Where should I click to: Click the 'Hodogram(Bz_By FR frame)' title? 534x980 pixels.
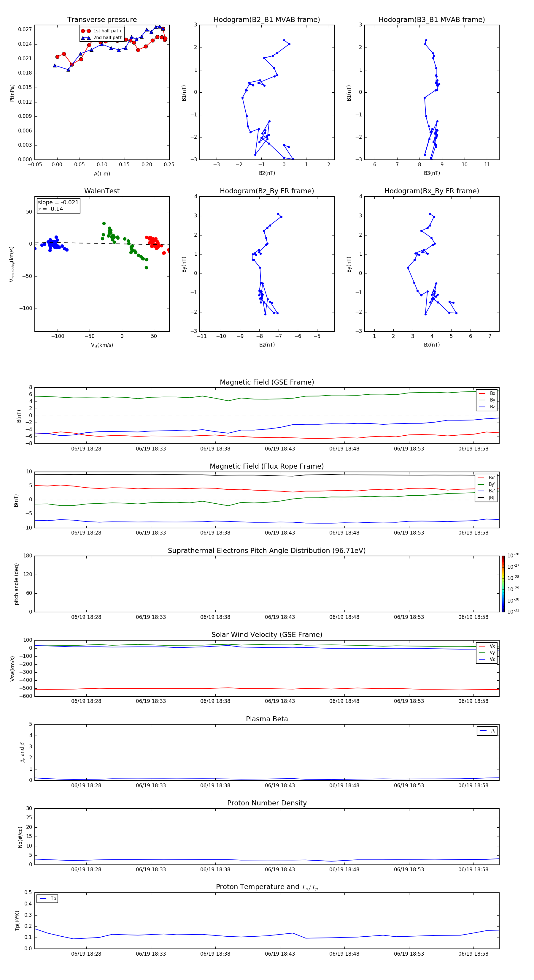pos(267,191)
